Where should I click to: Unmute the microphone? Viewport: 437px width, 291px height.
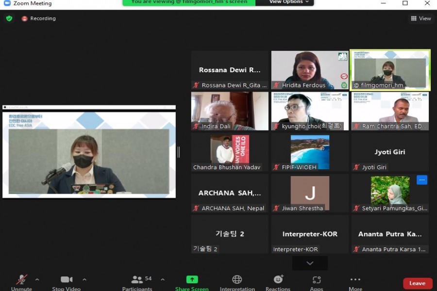pos(21,280)
